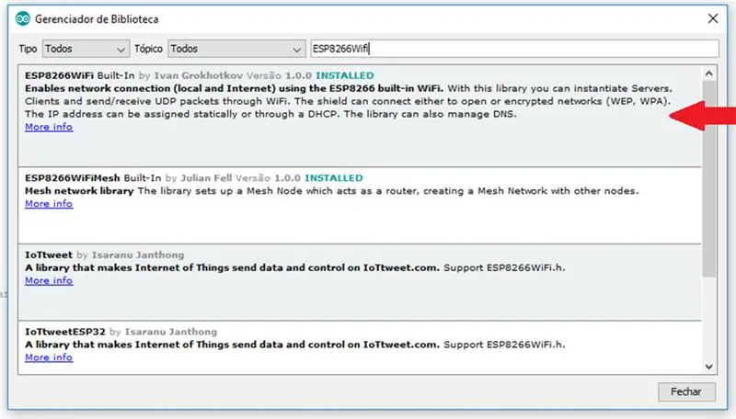The height and width of the screenshot is (419, 736).
Task: Click the ESP8266Wifi search field
Action: (x=514, y=49)
